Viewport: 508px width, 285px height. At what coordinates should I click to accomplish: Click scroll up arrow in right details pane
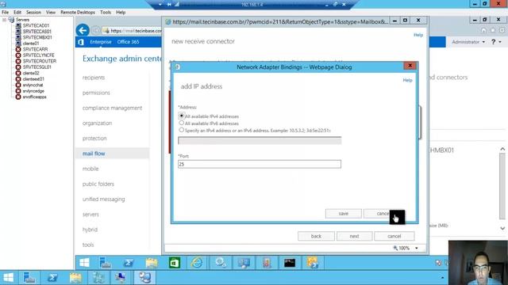pos(502,149)
